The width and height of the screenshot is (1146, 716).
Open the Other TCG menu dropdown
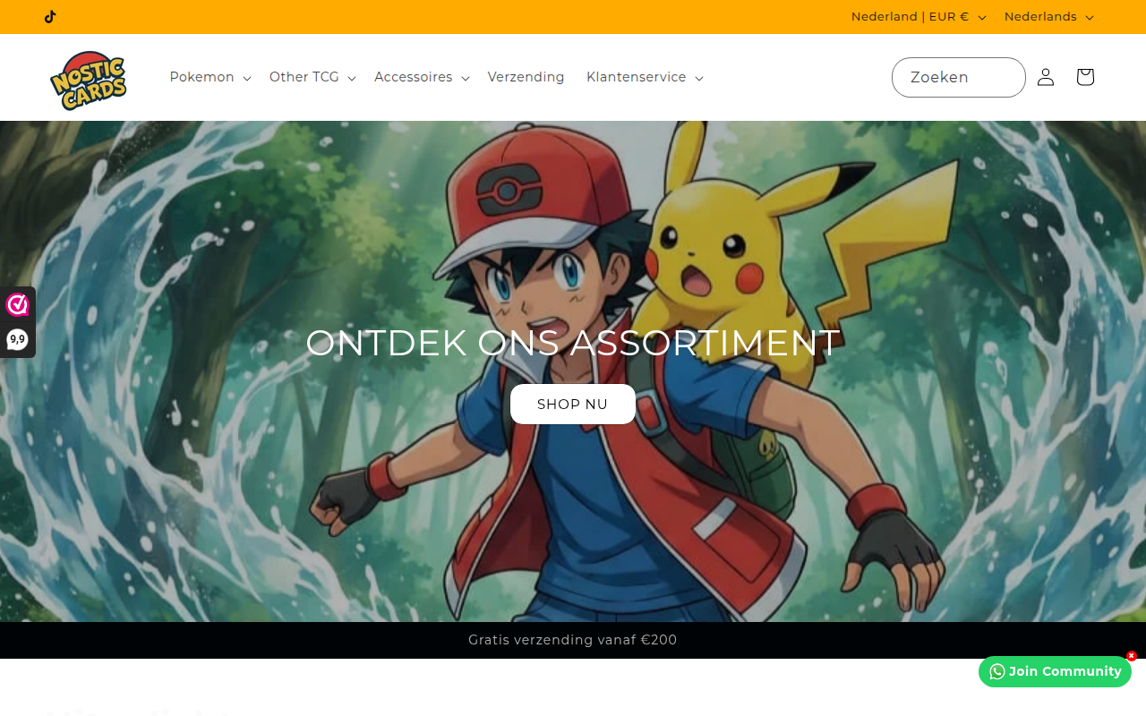coord(313,77)
